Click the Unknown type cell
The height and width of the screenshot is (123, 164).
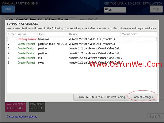tap(44, 39)
